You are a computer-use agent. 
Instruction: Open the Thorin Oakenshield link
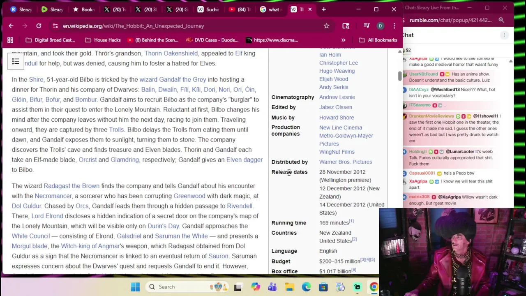[x=171, y=53]
